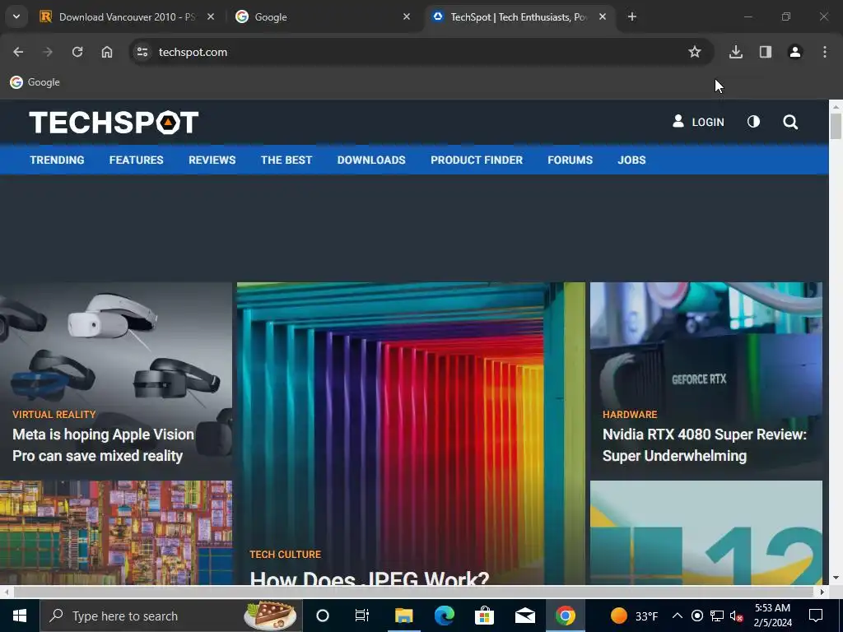
Task: Click the scroll down arrow
Action: coord(836,579)
